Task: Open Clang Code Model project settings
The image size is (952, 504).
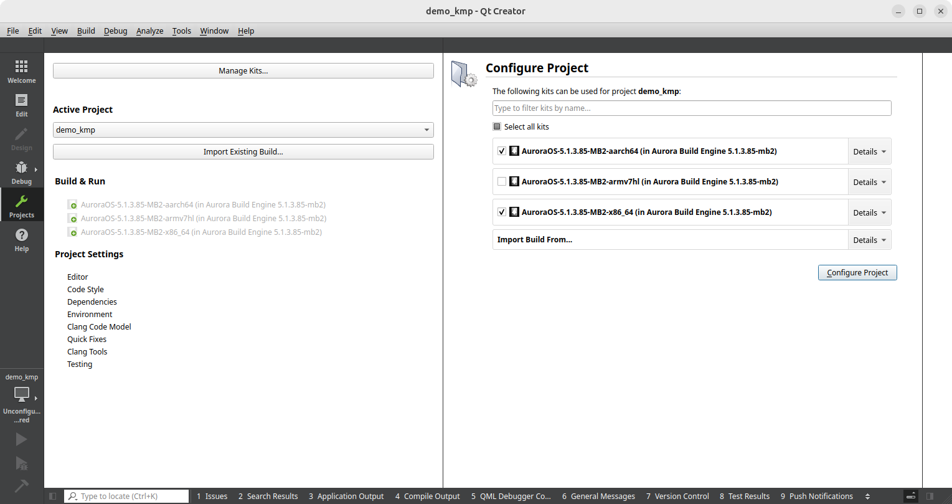Action: click(99, 327)
